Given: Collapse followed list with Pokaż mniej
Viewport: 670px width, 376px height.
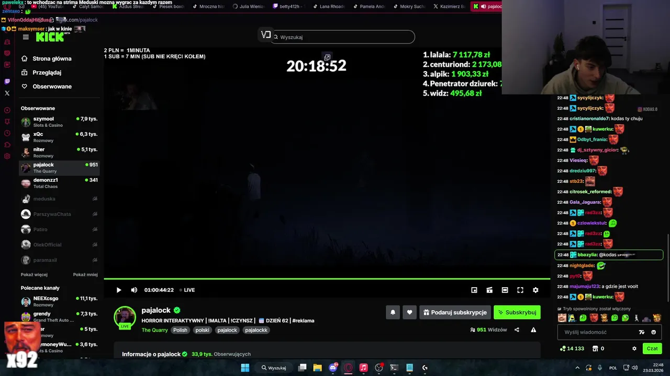Looking at the screenshot, I should coord(85,274).
